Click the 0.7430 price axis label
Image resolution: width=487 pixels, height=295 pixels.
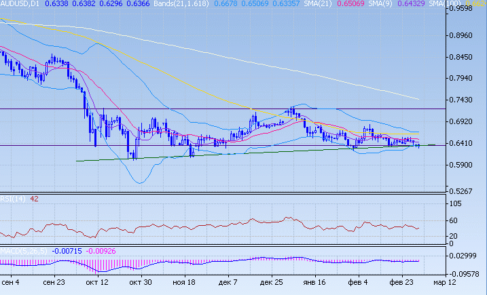pyautogui.click(x=465, y=100)
